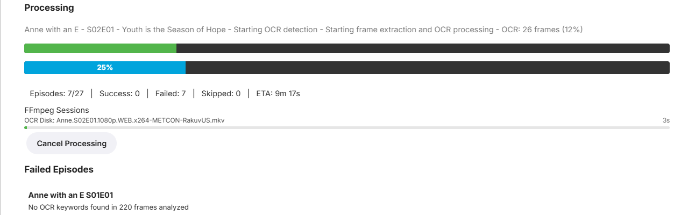The width and height of the screenshot is (674, 215).
Task: Click the S02E01 OCR status text line
Action: (x=304, y=30)
